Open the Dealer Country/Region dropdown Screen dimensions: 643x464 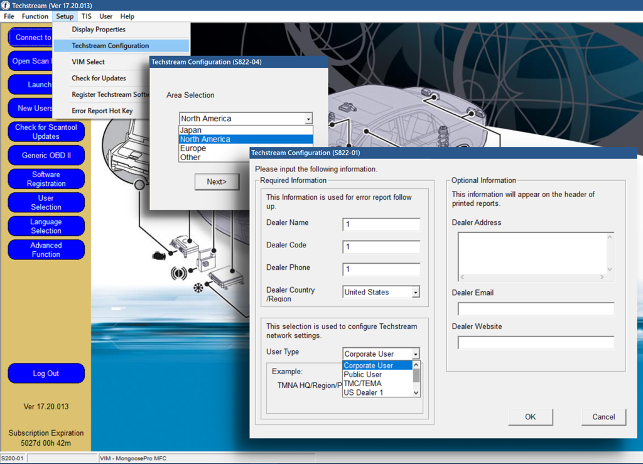pos(415,293)
